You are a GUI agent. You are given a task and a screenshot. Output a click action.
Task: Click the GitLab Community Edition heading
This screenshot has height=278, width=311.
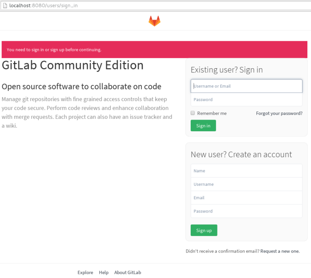(x=72, y=65)
